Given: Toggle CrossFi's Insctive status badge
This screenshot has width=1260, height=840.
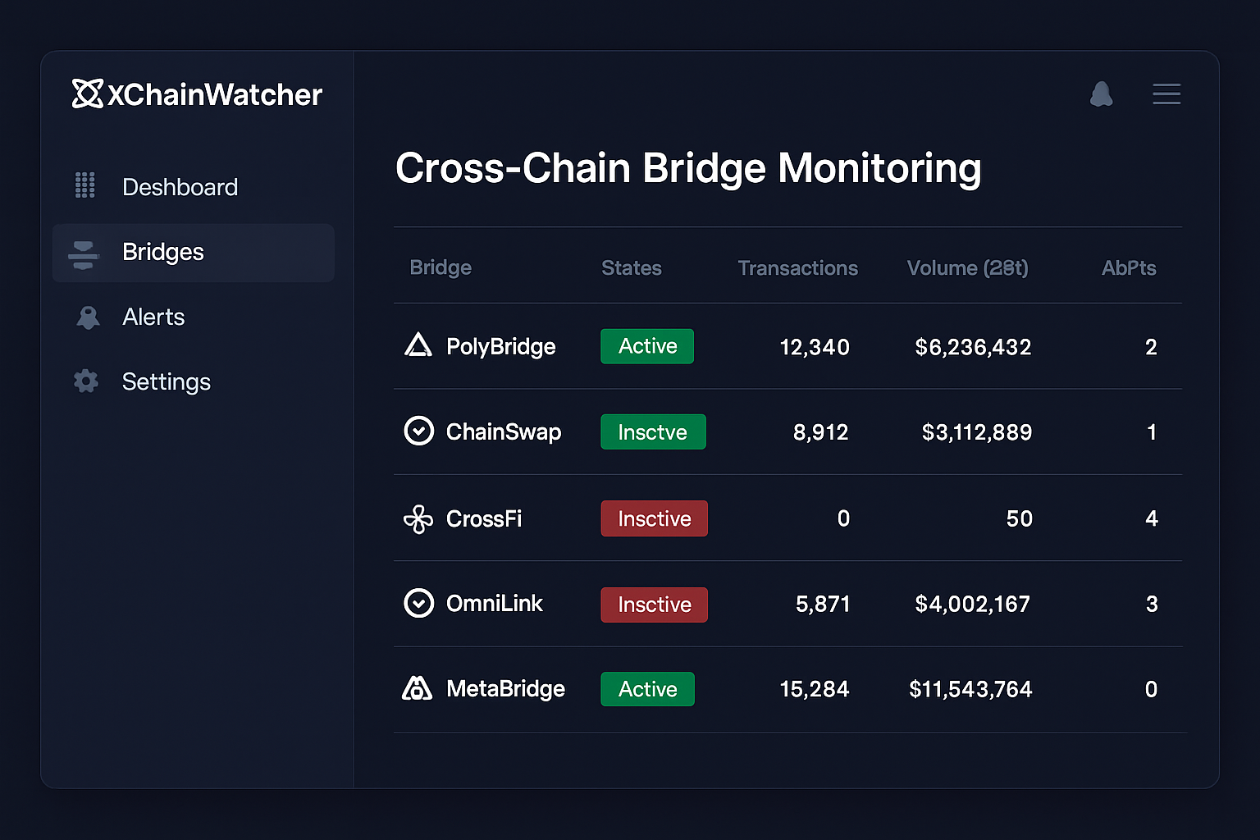Looking at the screenshot, I should pos(654,518).
